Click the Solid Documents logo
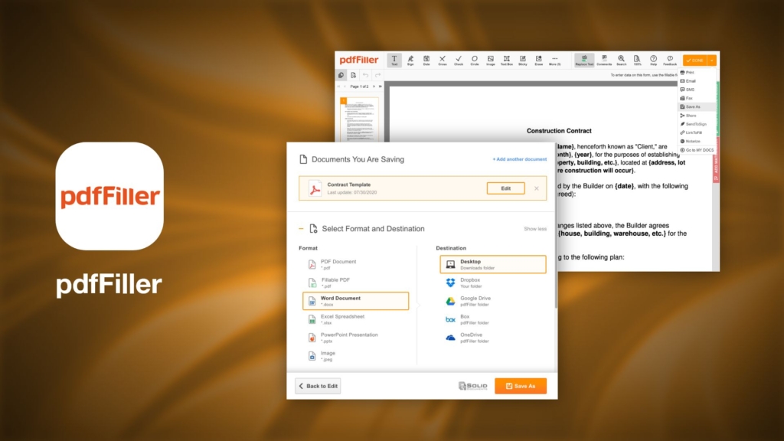Viewport: 784px width, 441px height. 472,386
